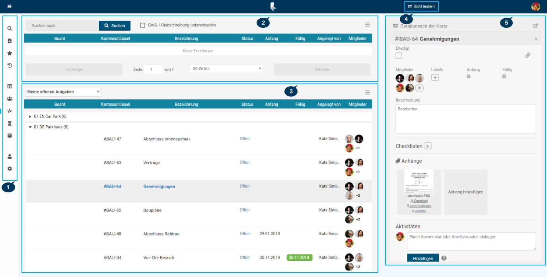Viewport: 547px width, 277px height.
Task: Click the permission.PNG attachment thumbnail
Action: pyautogui.click(x=419, y=181)
